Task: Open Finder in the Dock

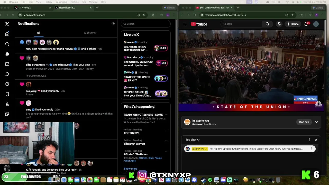Action: pyautogui.click(x=51, y=180)
